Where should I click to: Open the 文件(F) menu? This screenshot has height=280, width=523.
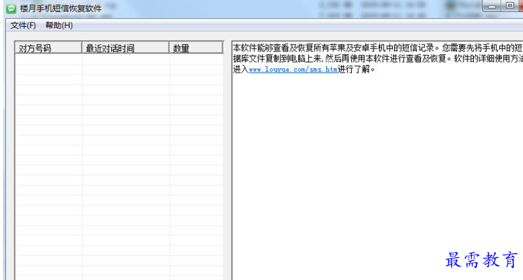click(x=23, y=26)
